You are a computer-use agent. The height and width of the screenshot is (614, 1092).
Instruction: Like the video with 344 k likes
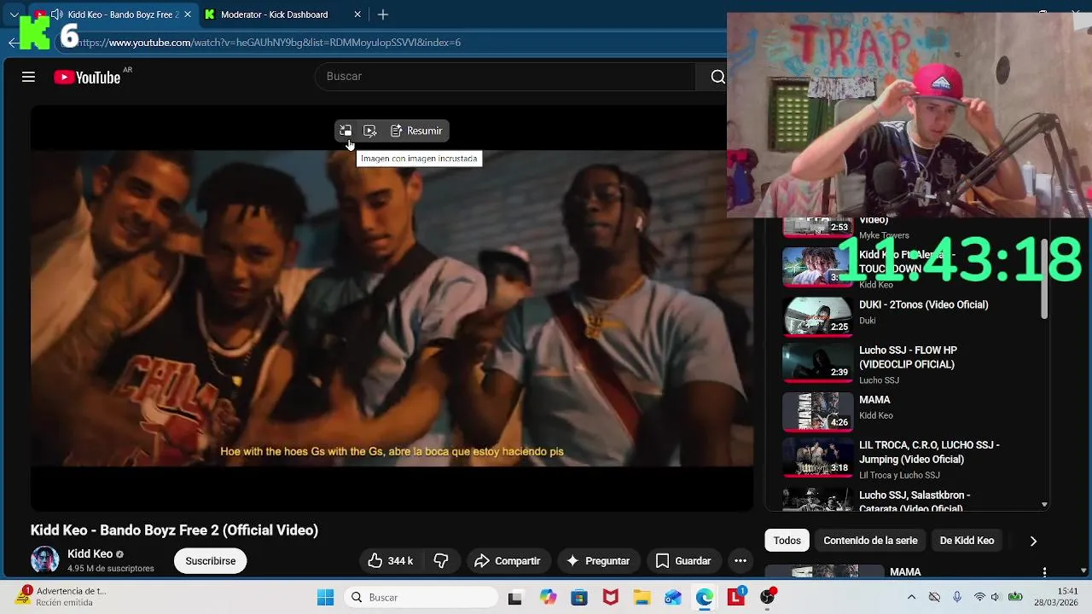[390, 560]
